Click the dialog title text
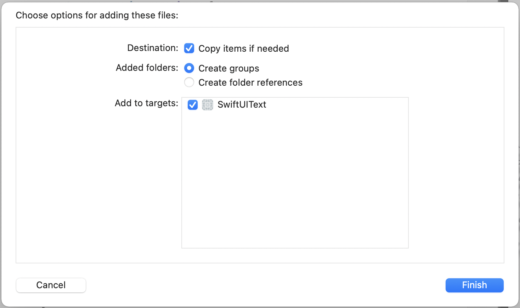This screenshot has height=308, width=520. (97, 15)
